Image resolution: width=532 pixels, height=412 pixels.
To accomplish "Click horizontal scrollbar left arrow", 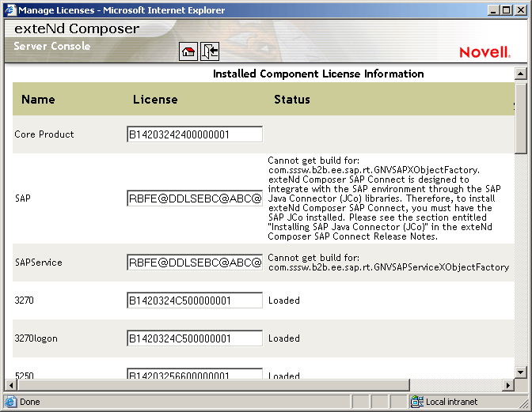I will point(11,385).
